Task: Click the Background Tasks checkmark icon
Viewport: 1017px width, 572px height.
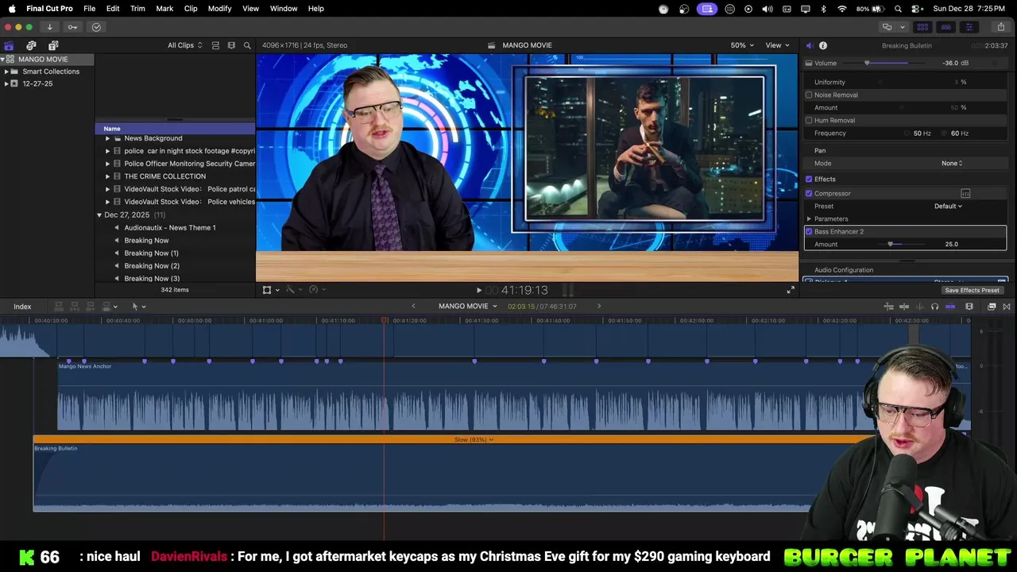Action: click(x=96, y=27)
